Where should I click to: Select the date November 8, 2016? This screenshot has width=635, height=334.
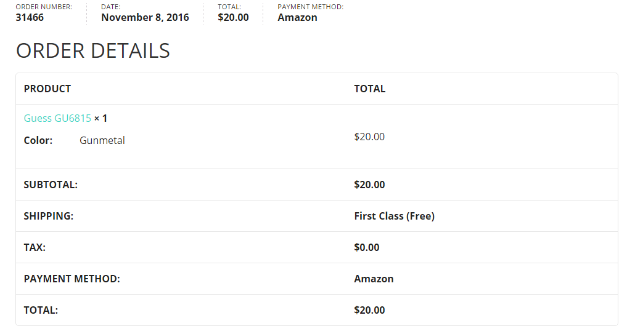pyautogui.click(x=145, y=17)
